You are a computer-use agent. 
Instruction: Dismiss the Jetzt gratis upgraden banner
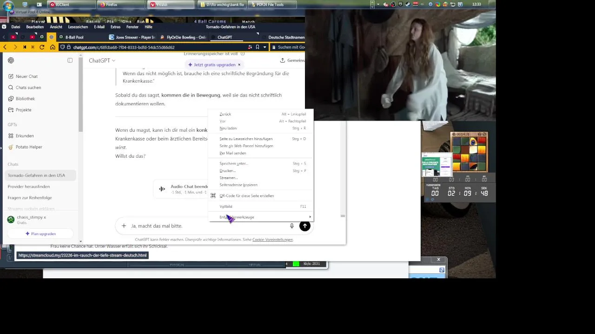239,64
